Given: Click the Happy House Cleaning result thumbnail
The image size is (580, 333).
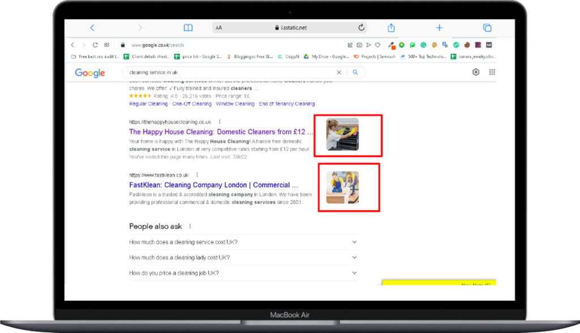Looking at the screenshot, I should pyautogui.click(x=342, y=134).
